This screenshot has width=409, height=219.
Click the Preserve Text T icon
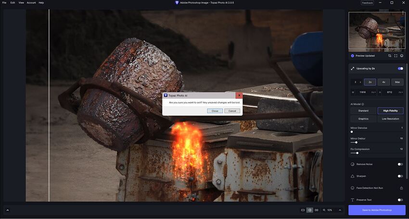click(352, 200)
